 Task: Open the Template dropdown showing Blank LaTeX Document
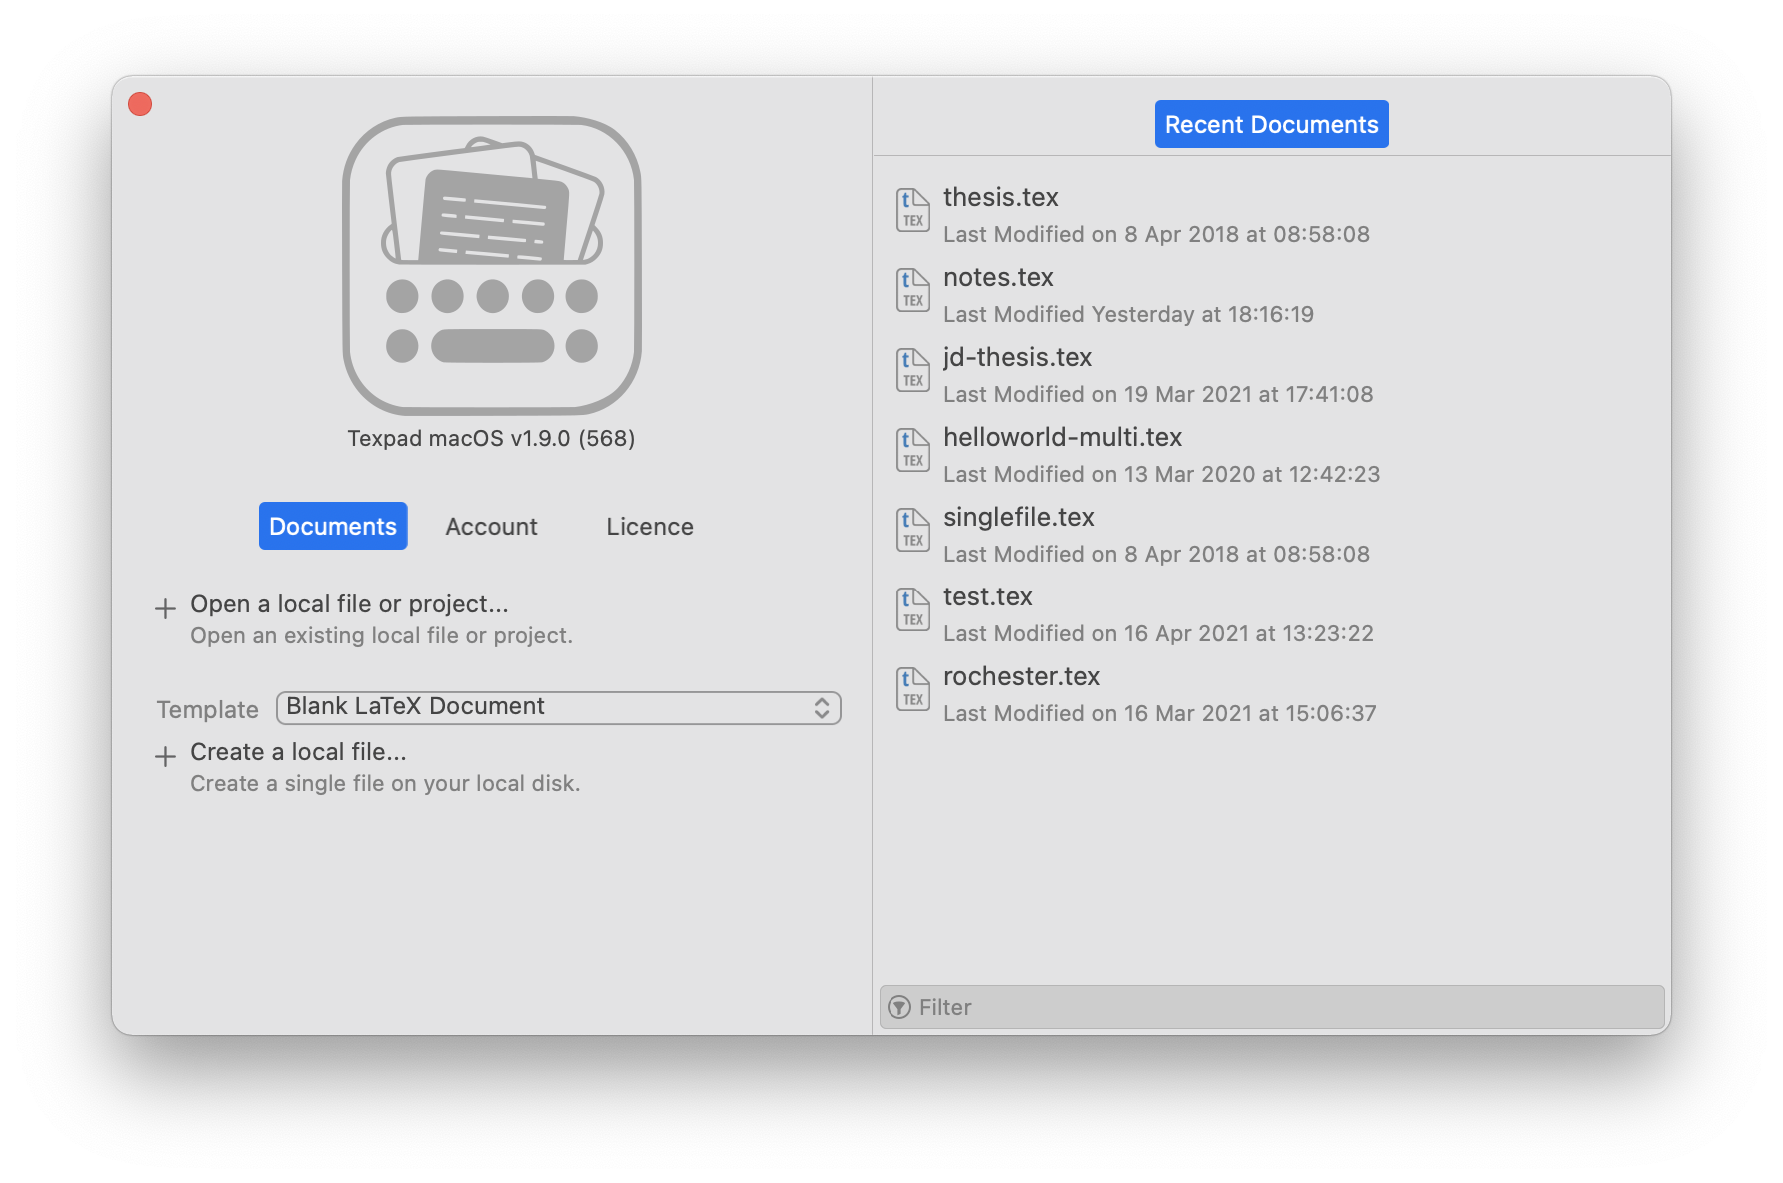click(559, 707)
